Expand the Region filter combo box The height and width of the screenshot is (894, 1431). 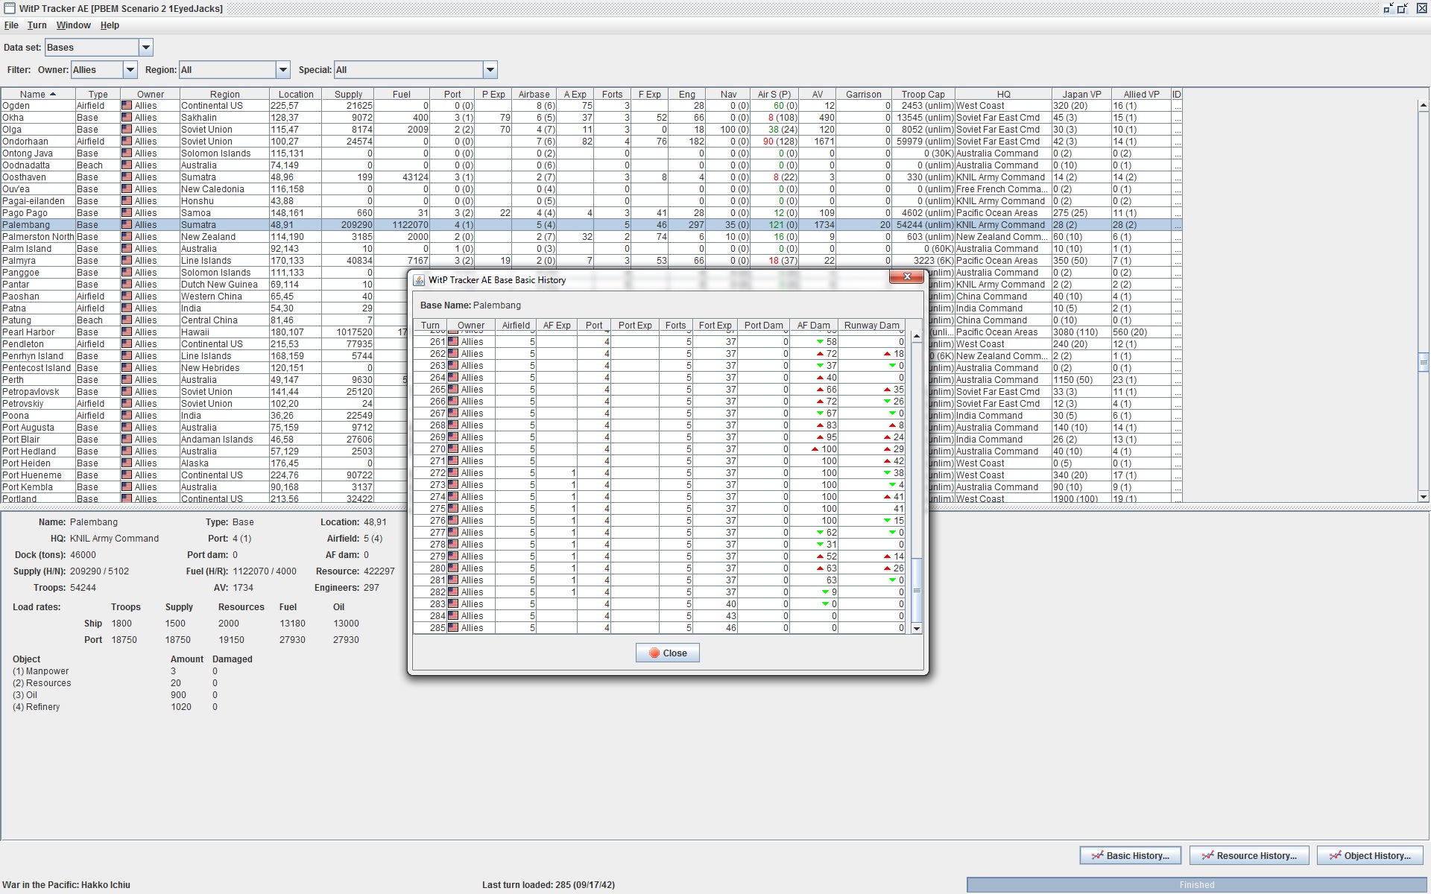click(283, 70)
